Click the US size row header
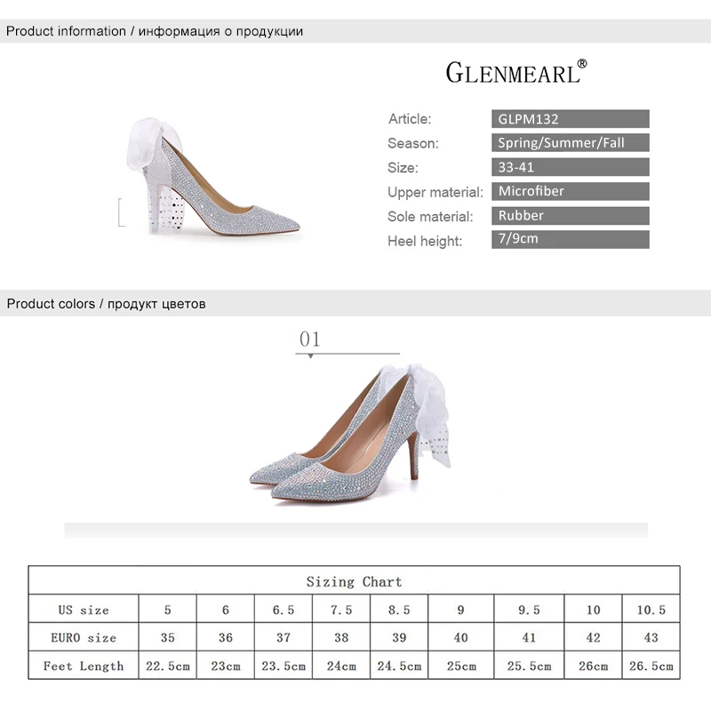 [84, 610]
